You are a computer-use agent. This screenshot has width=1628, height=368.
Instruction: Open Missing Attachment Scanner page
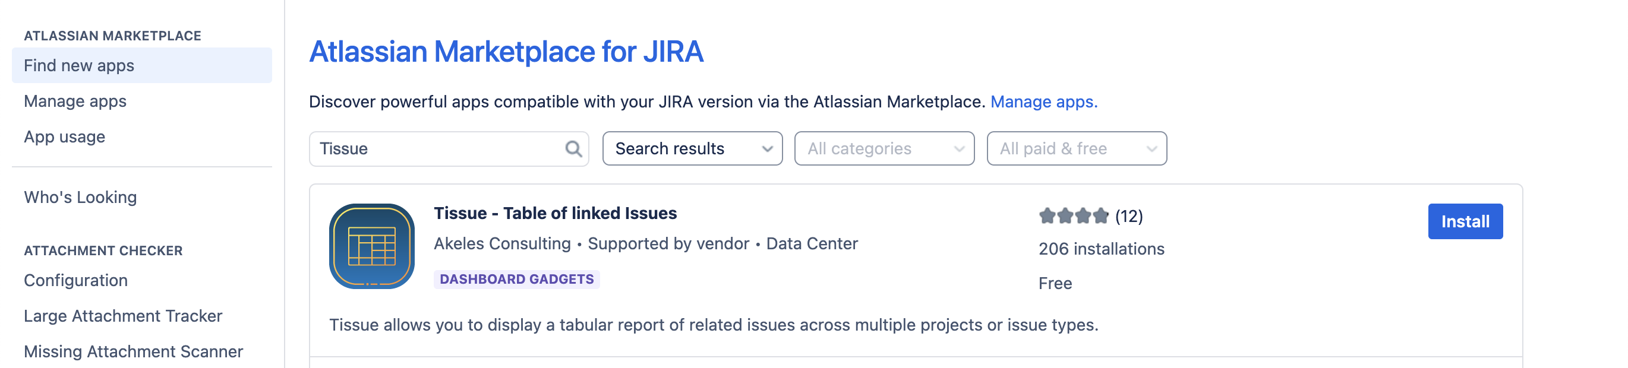tap(133, 351)
